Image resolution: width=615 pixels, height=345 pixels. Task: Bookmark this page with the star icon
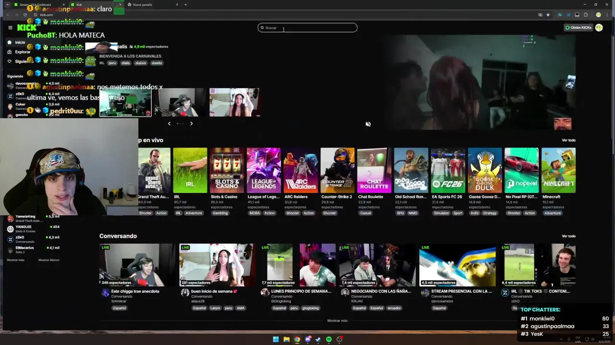(548, 15)
